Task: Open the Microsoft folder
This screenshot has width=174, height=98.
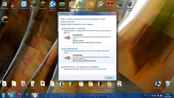Action: click(x=91, y=85)
